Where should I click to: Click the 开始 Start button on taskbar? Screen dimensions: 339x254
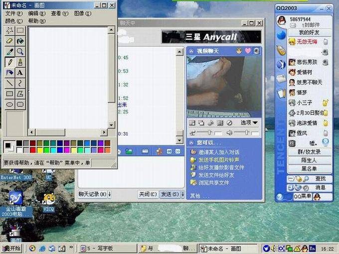pyautogui.click(x=11, y=249)
